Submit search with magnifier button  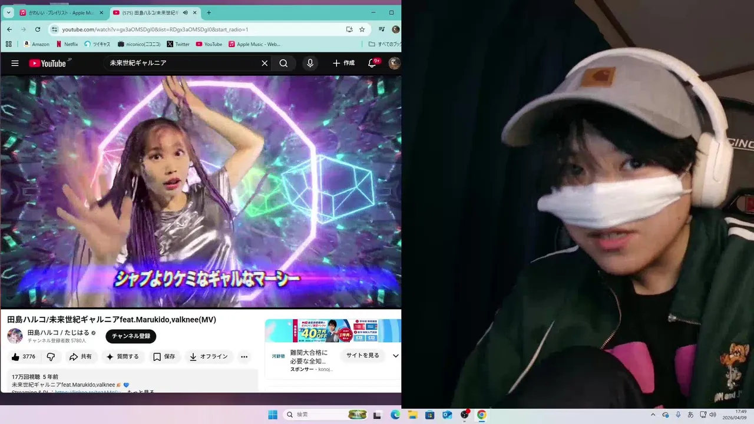point(283,63)
